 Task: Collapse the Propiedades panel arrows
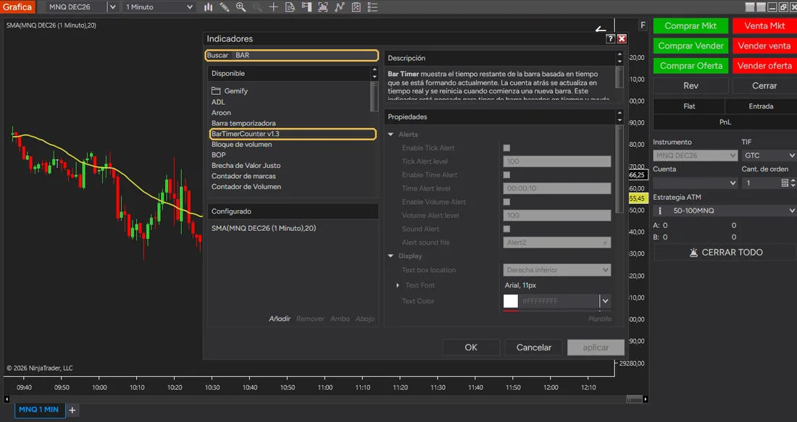[x=619, y=117]
